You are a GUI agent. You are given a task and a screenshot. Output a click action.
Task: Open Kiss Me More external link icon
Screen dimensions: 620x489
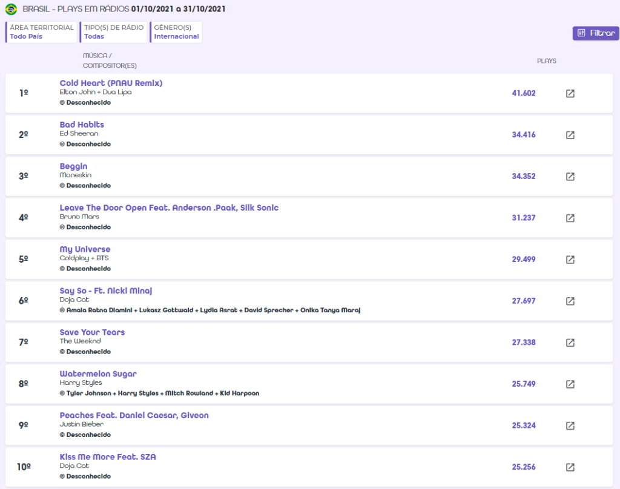[x=570, y=467]
